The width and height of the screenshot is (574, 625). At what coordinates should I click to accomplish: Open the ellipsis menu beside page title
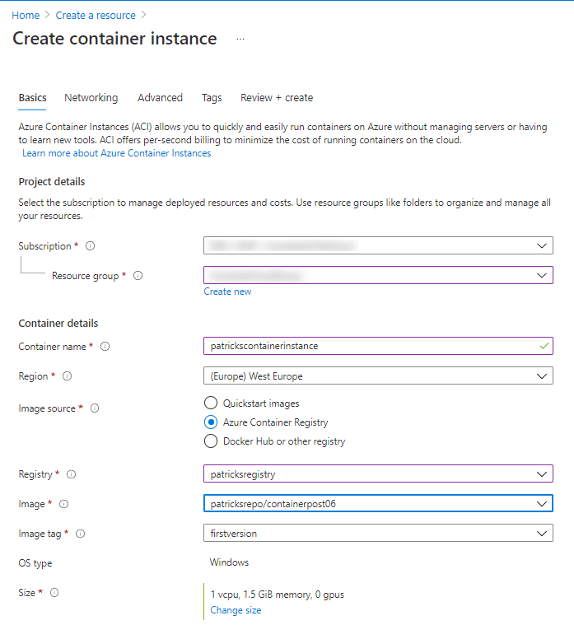coord(240,40)
